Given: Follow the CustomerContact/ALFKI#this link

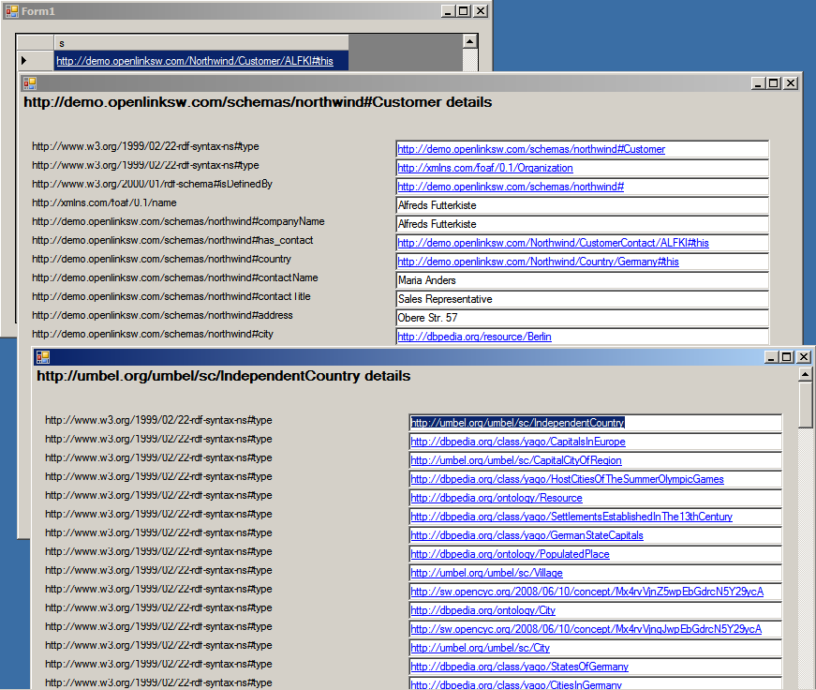Looking at the screenshot, I should (x=553, y=243).
